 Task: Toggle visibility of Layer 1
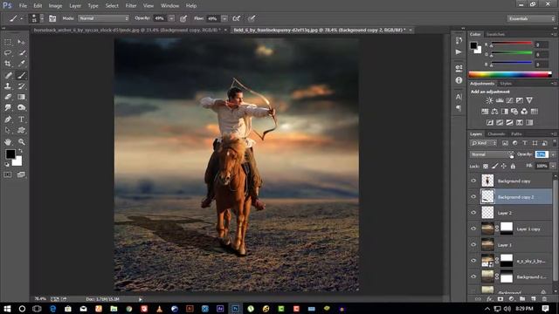click(x=473, y=244)
